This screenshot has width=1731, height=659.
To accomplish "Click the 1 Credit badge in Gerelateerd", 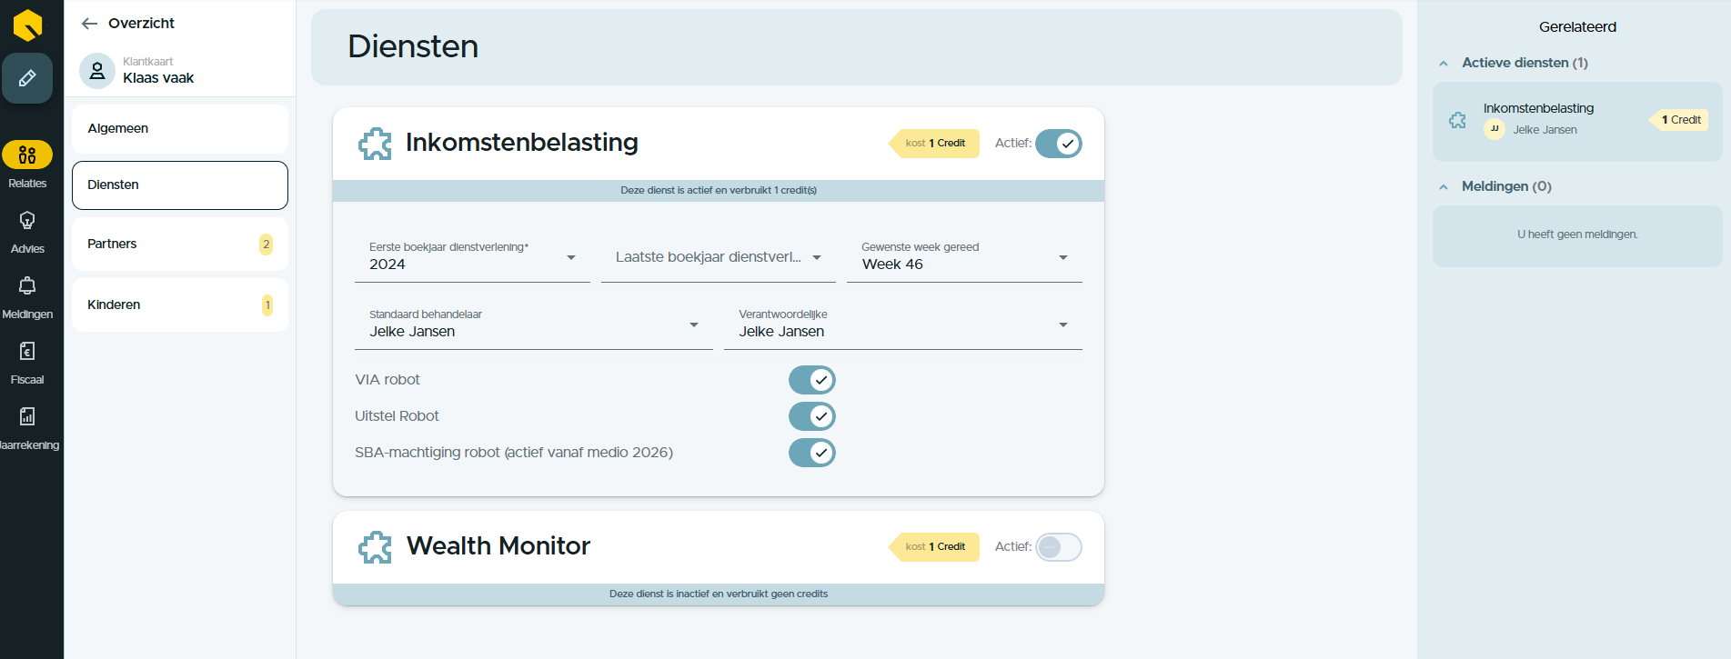I will click(1679, 120).
